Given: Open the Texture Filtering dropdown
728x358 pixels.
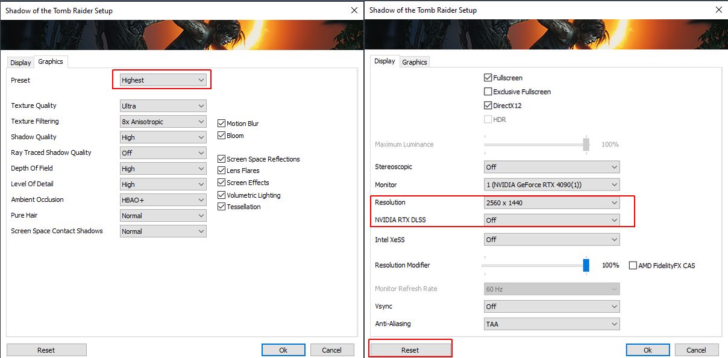Looking at the screenshot, I should pyautogui.click(x=163, y=121).
